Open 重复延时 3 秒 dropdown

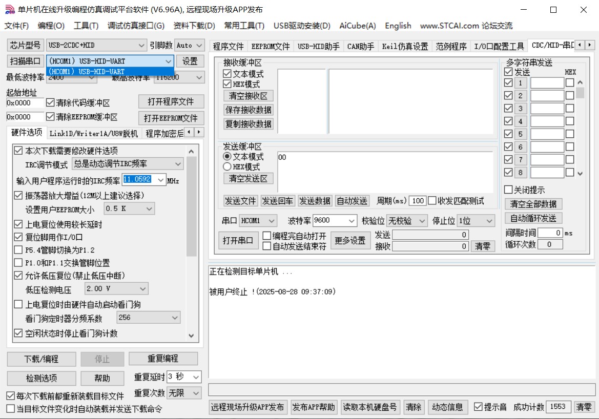coord(184,377)
